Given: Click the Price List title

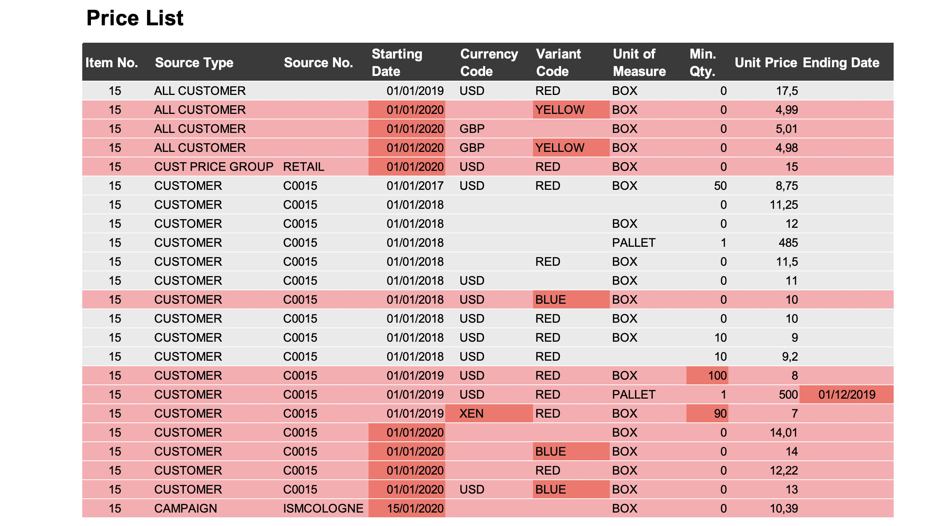Looking at the screenshot, I should tap(135, 18).
